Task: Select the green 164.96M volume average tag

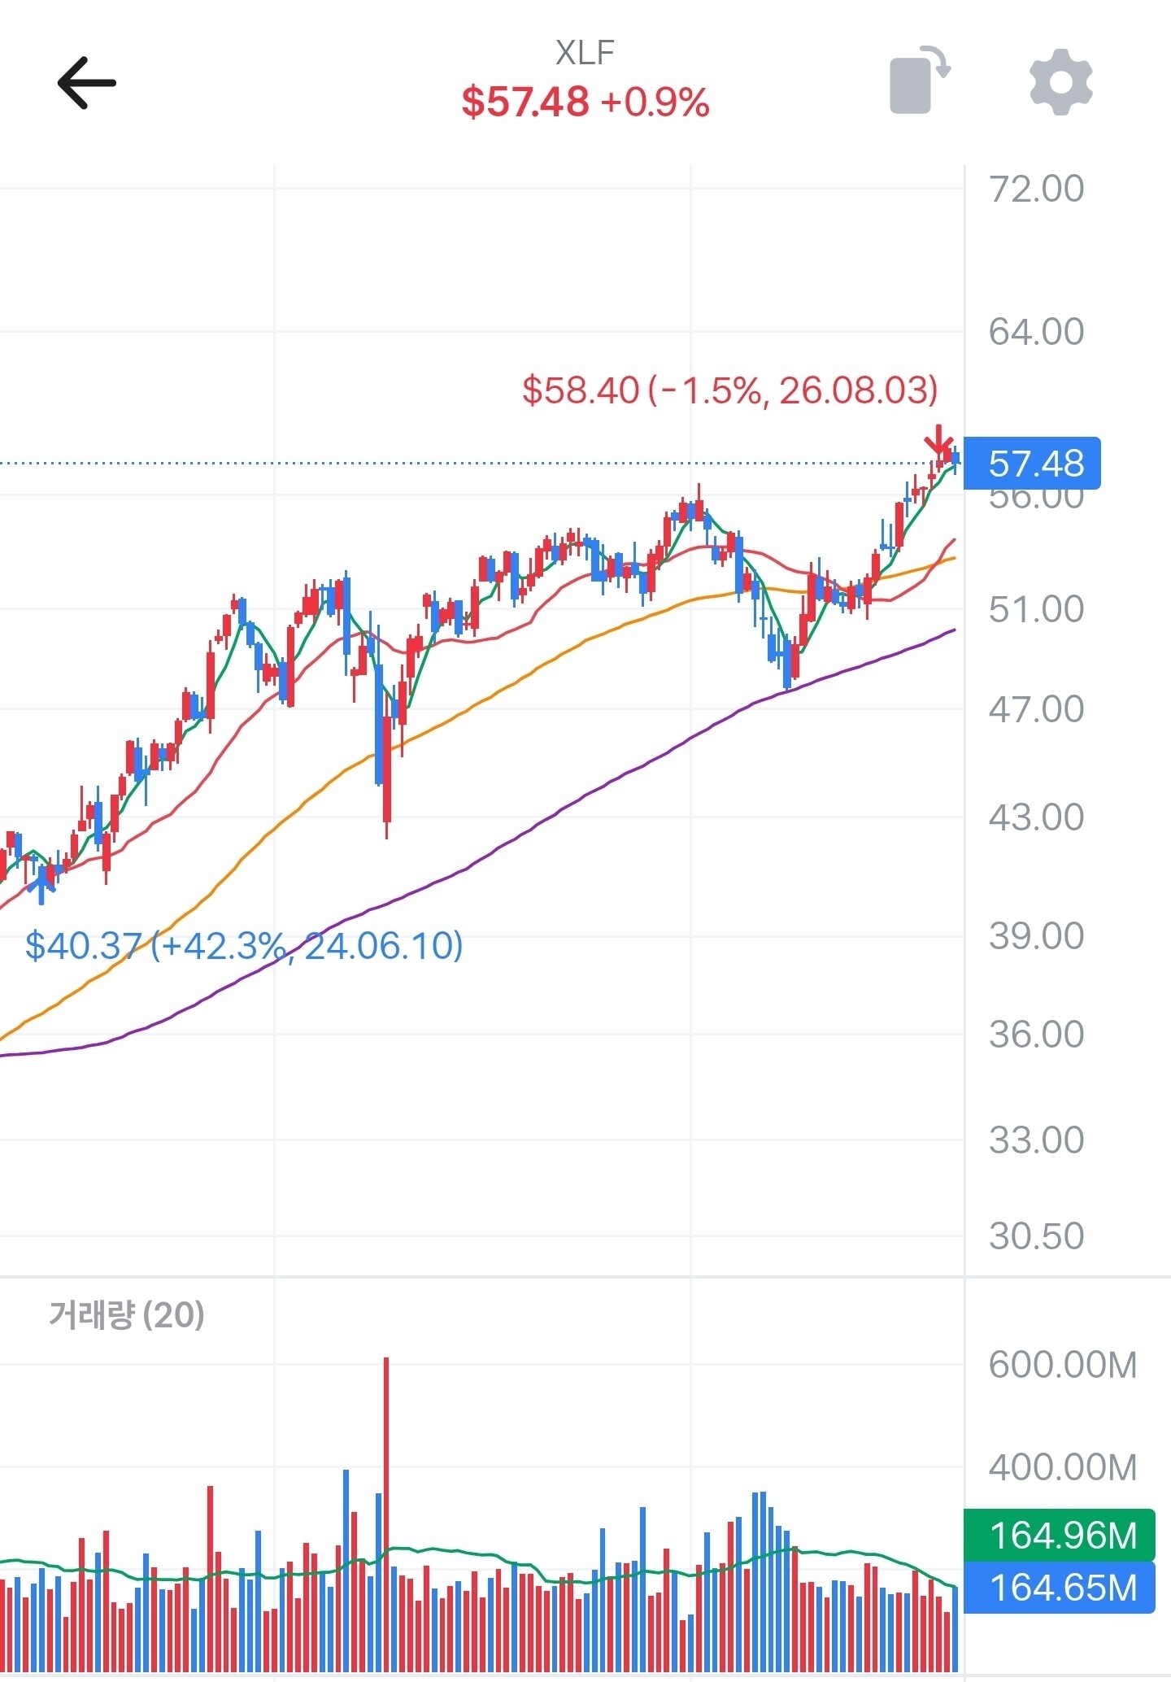Action: pos(1060,1536)
